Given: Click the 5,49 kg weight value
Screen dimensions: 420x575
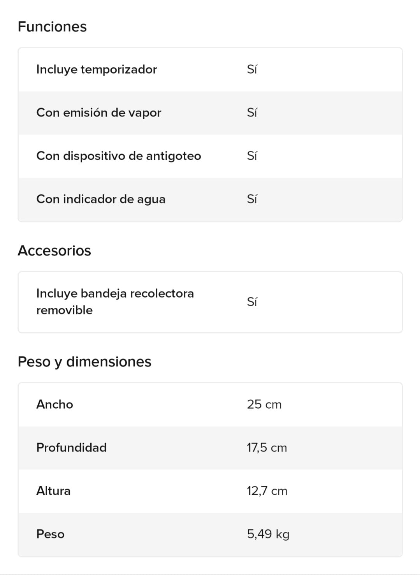Looking at the screenshot, I should pyautogui.click(x=268, y=534).
